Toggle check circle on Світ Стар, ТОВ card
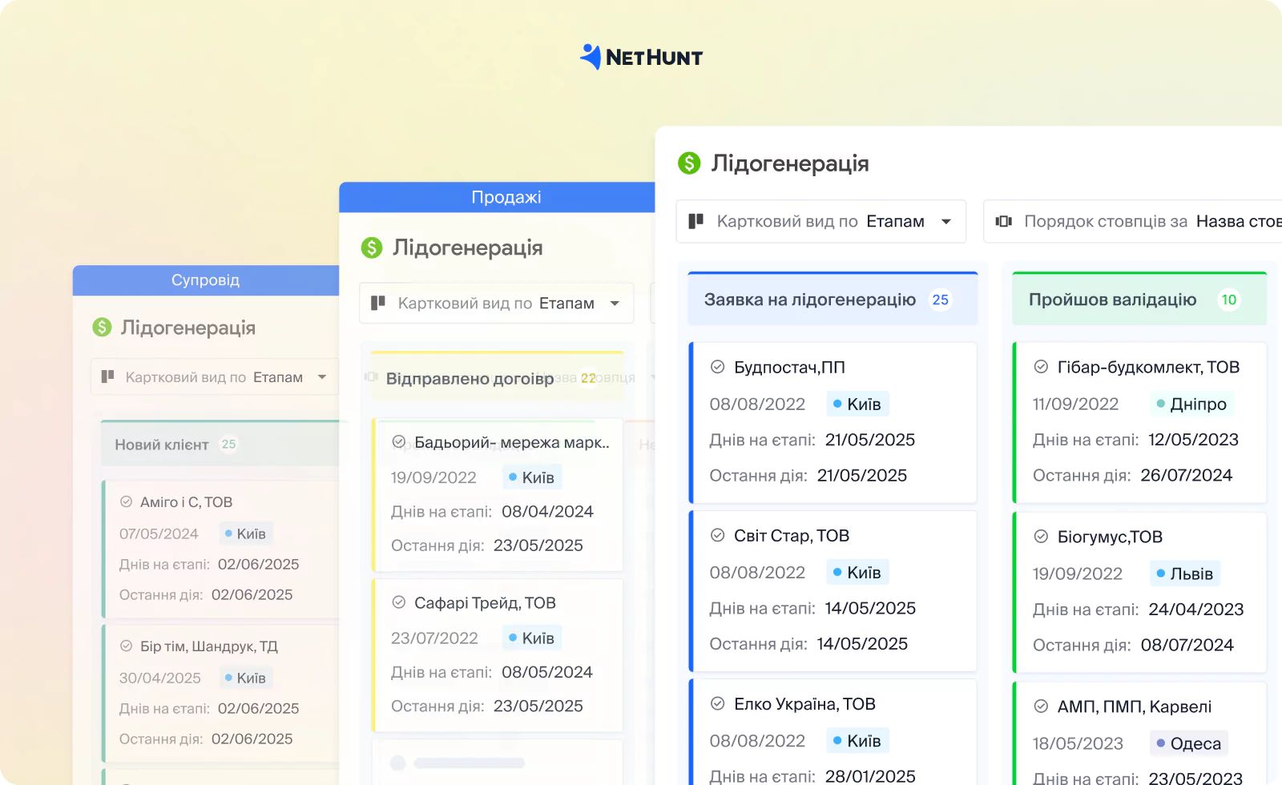The height and width of the screenshot is (785, 1282). click(x=718, y=535)
